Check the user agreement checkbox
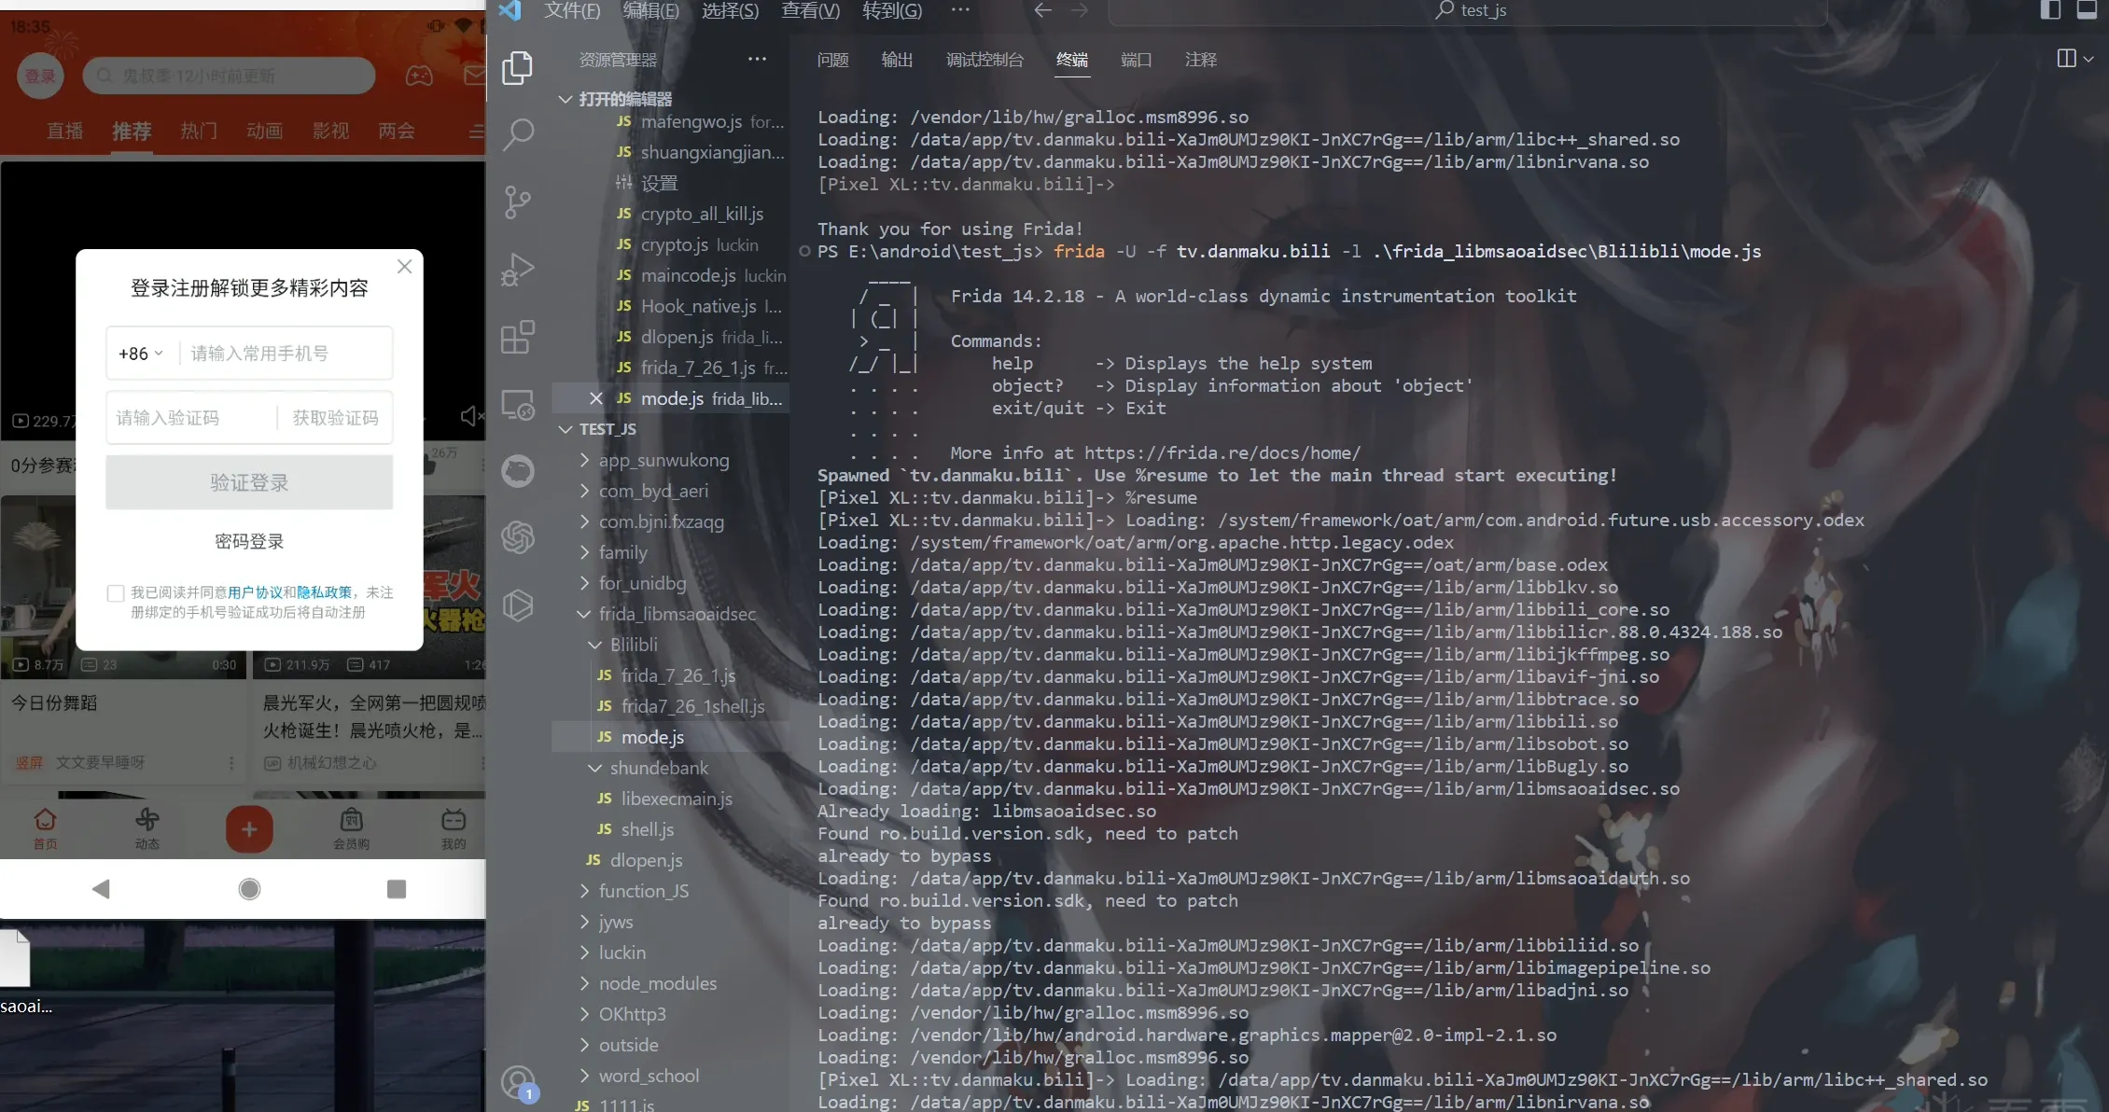 coord(116,593)
